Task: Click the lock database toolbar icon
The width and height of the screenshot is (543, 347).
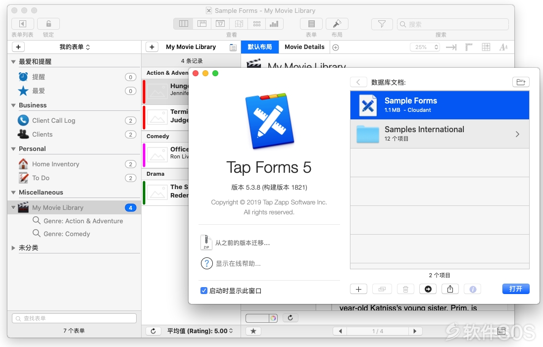Action: coord(49,24)
